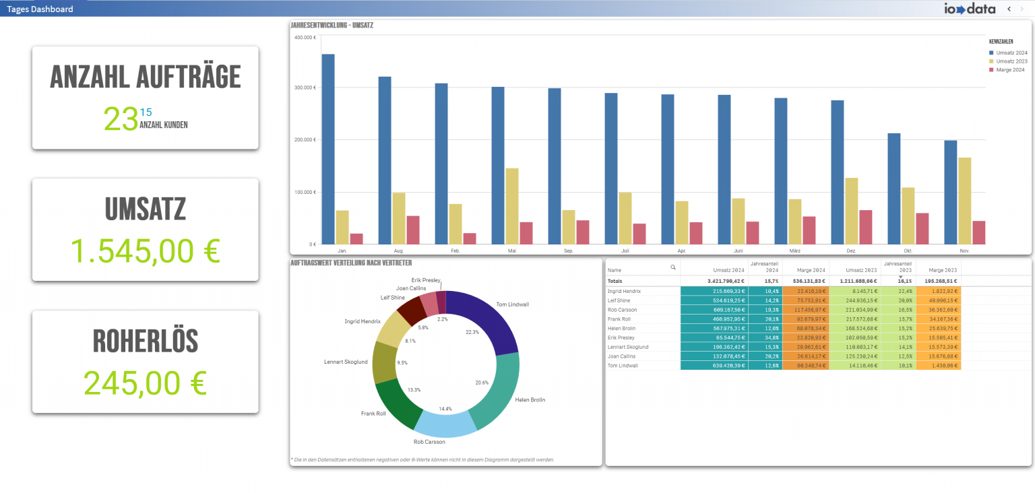Click the Okt. axis label

pos(908,251)
